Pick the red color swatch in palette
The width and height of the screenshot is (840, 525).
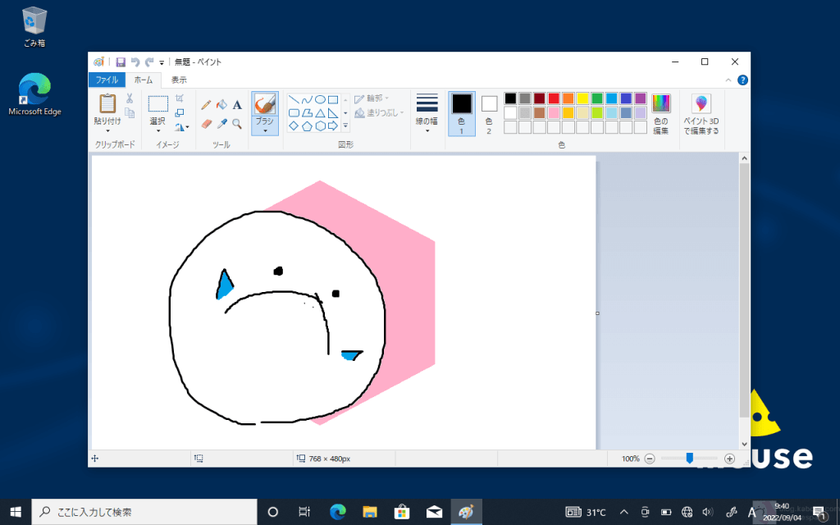pos(554,98)
